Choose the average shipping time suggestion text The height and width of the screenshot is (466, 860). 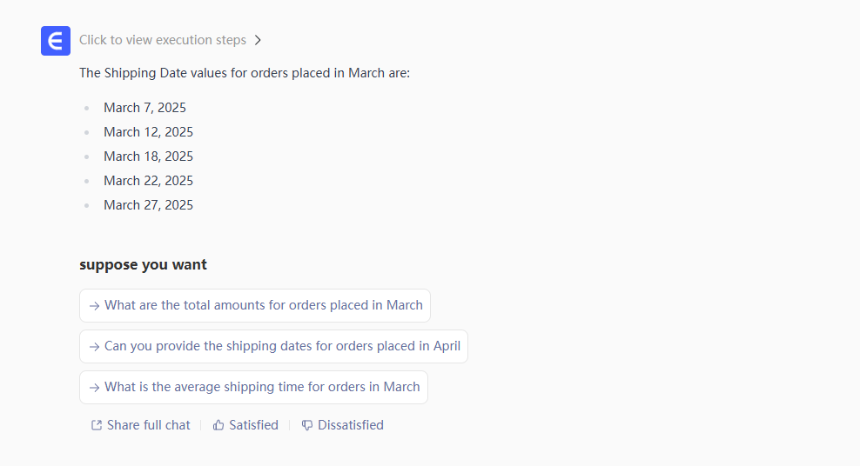click(262, 387)
